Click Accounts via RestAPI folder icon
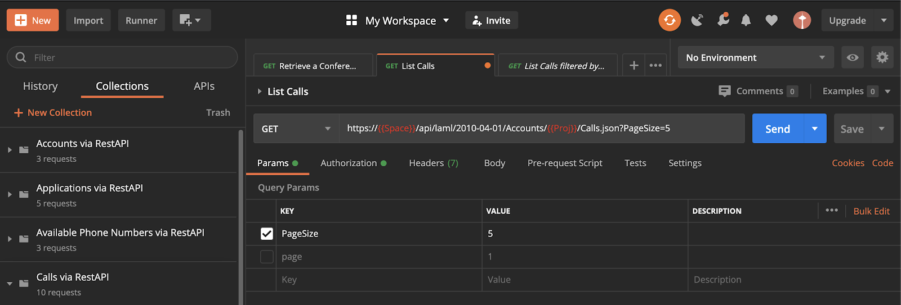This screenshot has height=305, width=901. coord(24,150)
